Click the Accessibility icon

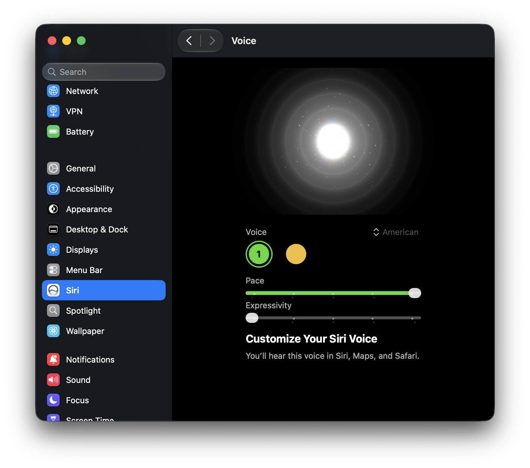[53, 189]
